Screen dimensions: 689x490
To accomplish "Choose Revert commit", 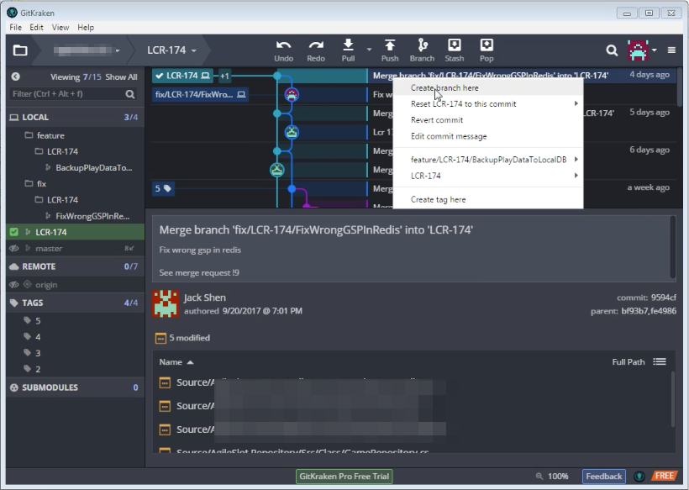I will coord(487,120).
